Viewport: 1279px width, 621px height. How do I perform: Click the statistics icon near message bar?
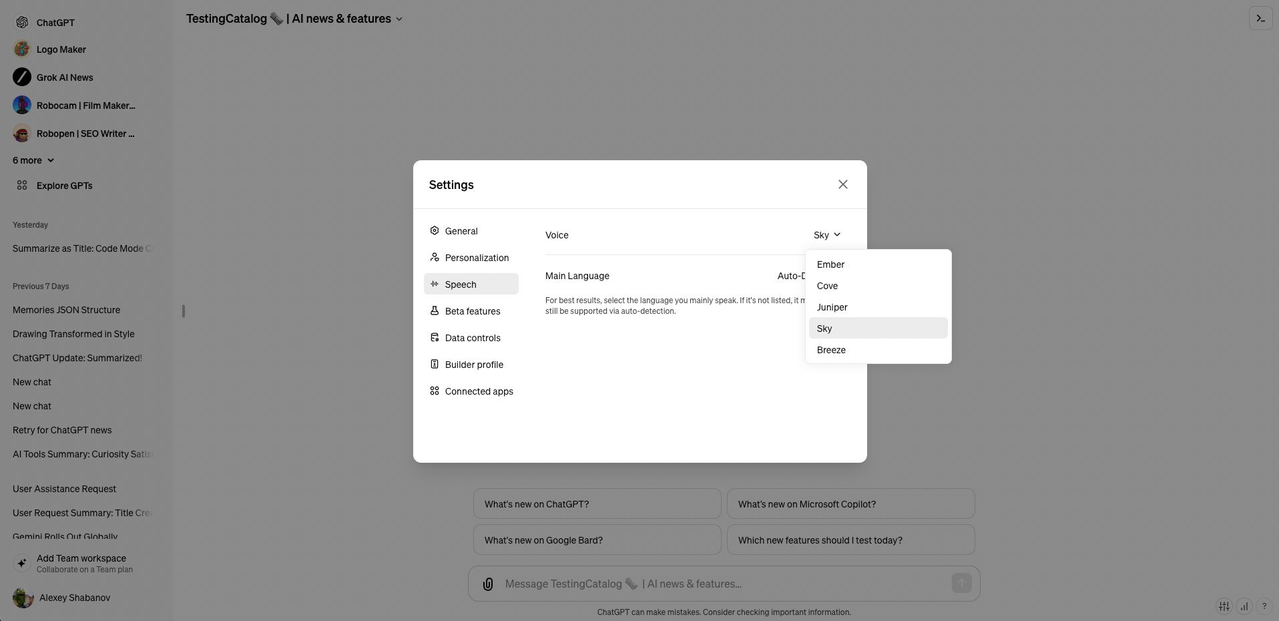[1244, 606]
